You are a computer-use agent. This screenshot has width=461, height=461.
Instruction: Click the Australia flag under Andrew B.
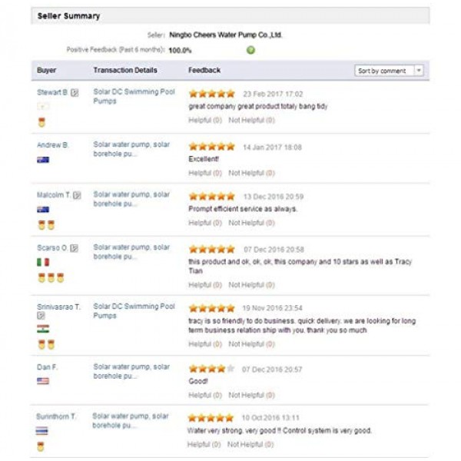[x=43, y=160]
